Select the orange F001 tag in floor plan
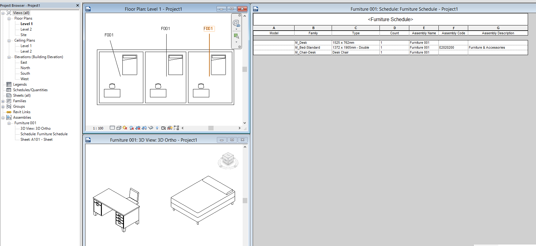536x246 pixels. [x=208, y=28]
